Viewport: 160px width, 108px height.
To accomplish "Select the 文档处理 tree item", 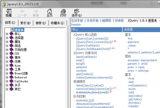I will [x=21, y=49].
